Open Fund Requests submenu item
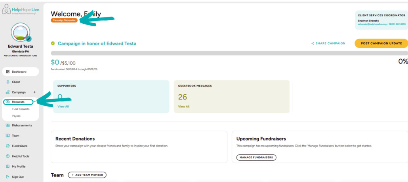408x182 pixels. coord(21,109)
